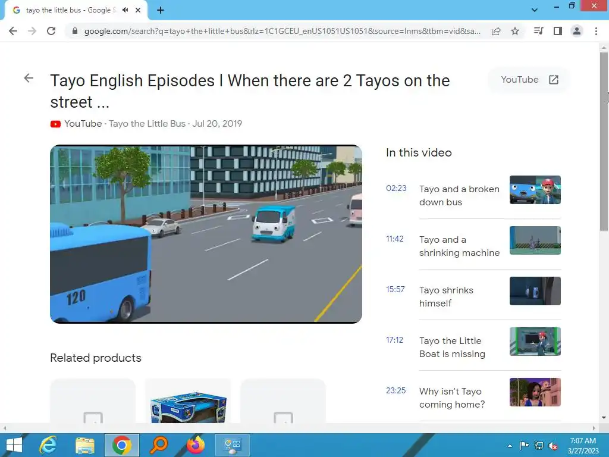The width and height of the screenshot is (609, 457).
Task: Open the Chrome three-dot menu
Action: click(x=596, y=31)
